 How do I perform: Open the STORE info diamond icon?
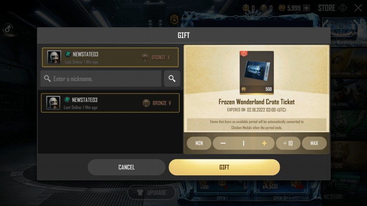pyautogui.click(x=343, y=8)
